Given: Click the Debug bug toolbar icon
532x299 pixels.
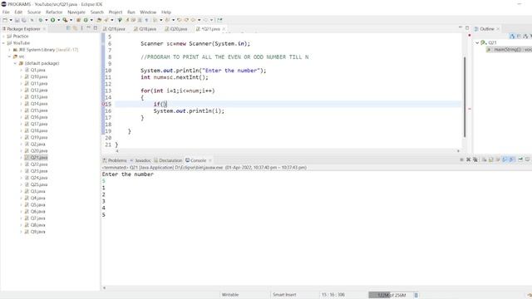Looking at the screenshot, I should coord(41,20).
